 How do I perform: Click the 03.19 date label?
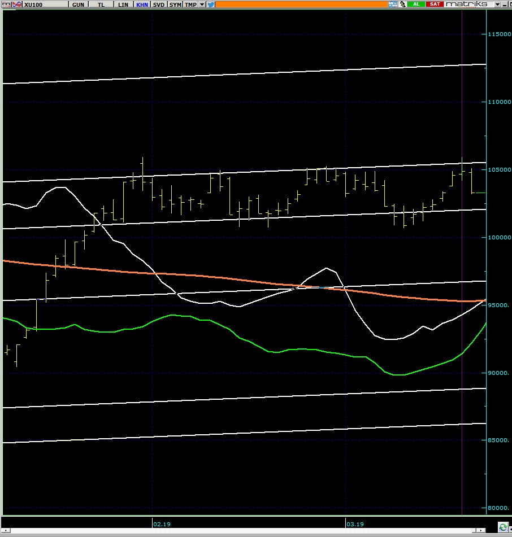point(355,524)
